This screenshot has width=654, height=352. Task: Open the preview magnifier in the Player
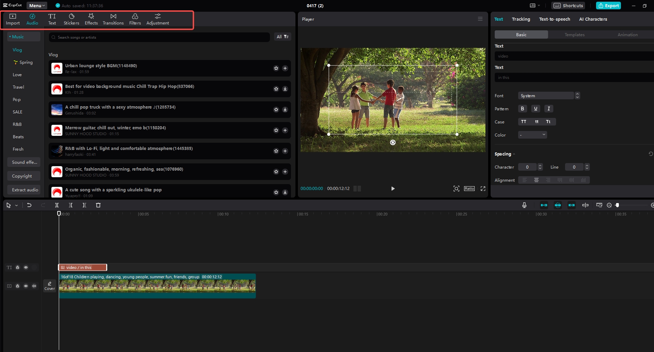[456, 189]
